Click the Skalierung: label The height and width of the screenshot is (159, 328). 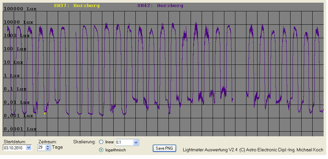pos(84,142)
